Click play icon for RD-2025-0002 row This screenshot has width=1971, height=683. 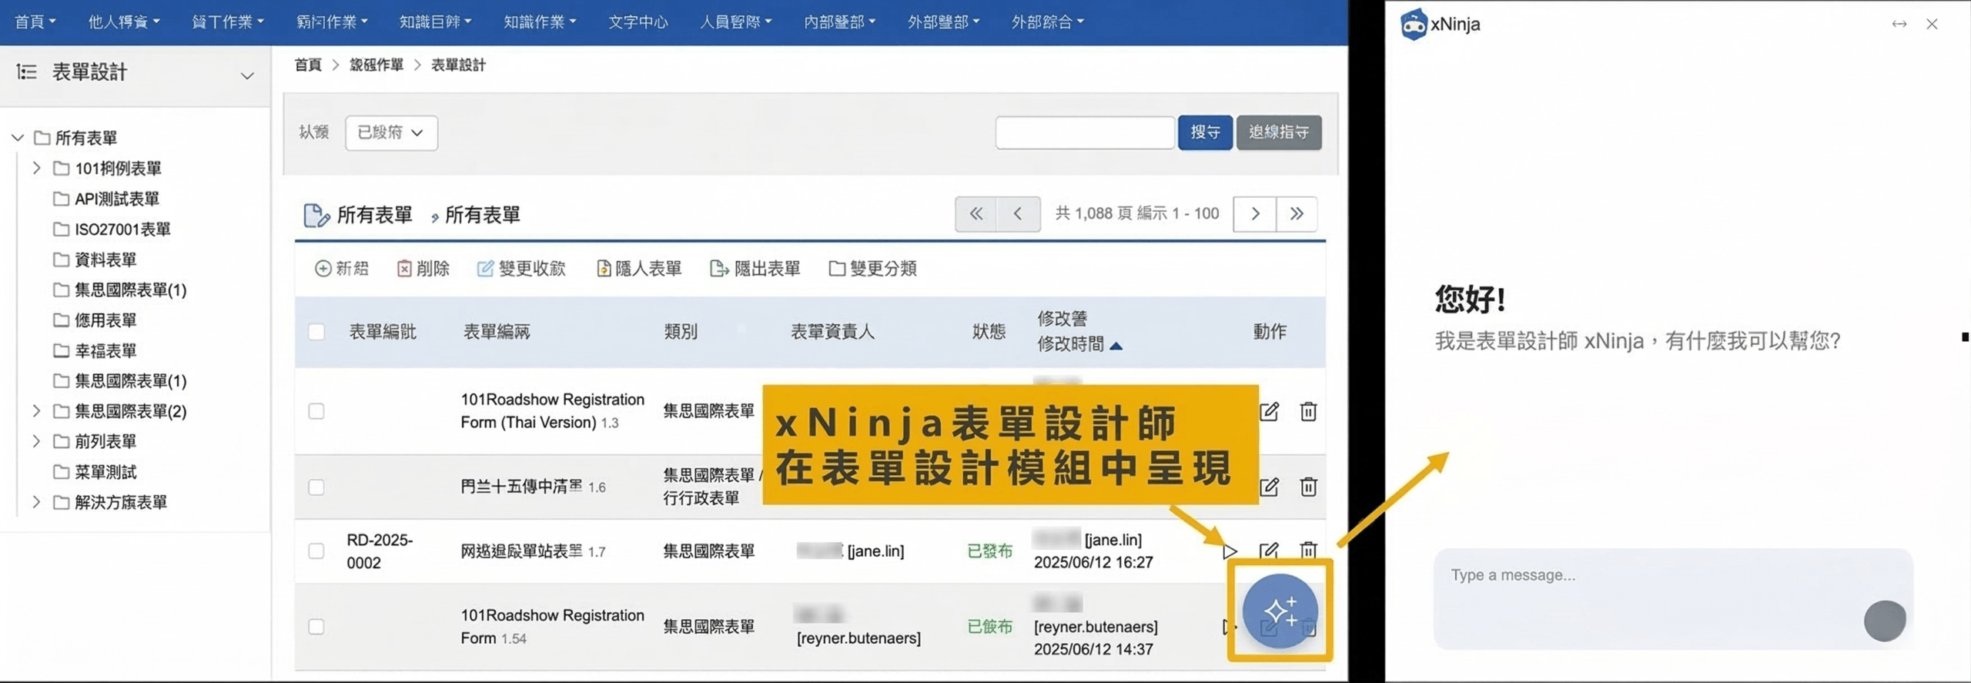1230,551
